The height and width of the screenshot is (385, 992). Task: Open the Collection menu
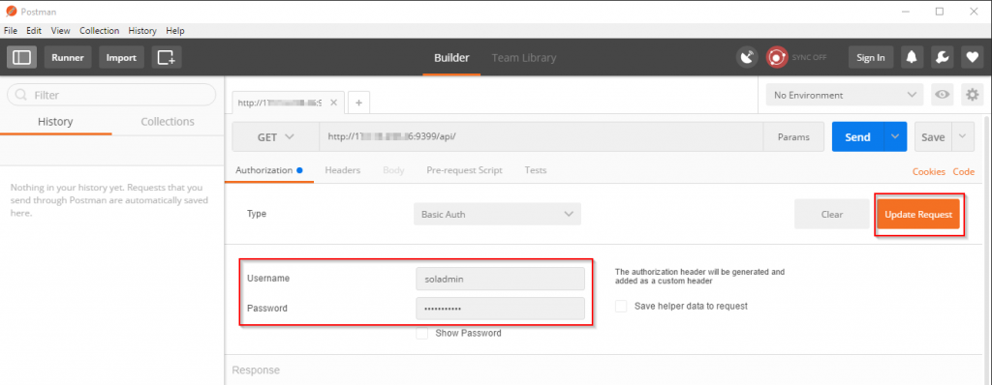coord(100,30)
